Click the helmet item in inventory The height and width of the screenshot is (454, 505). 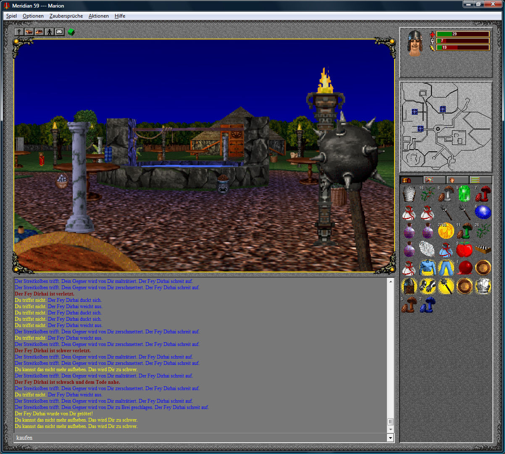[x=409, y=286]
